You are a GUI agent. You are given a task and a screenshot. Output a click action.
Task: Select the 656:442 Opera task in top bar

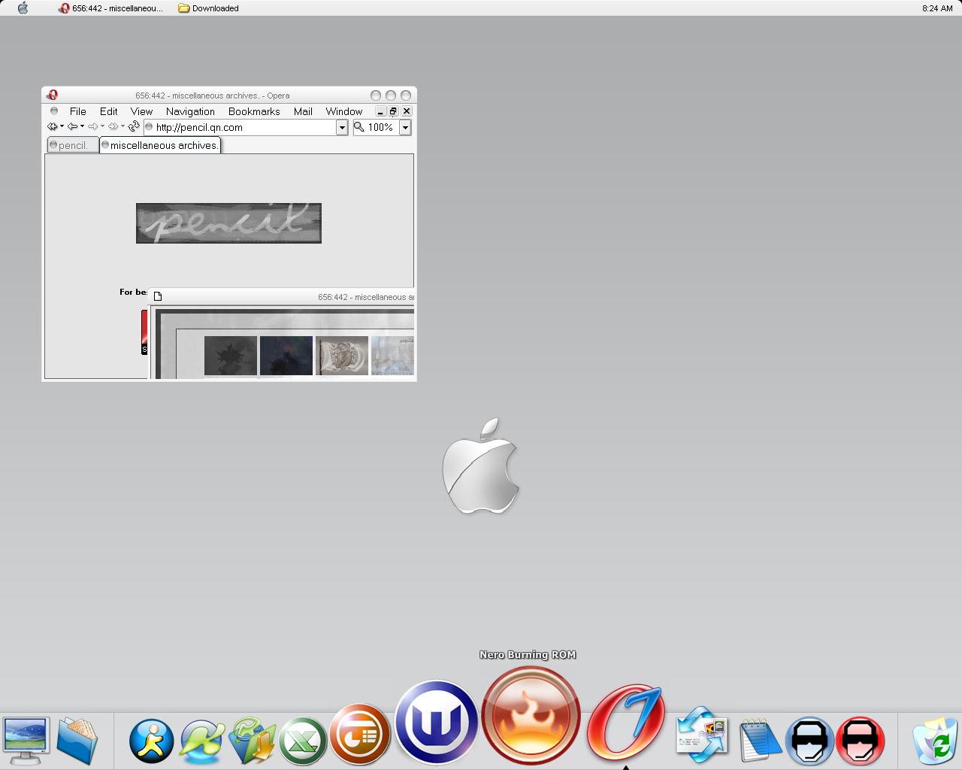coord(111,8)
